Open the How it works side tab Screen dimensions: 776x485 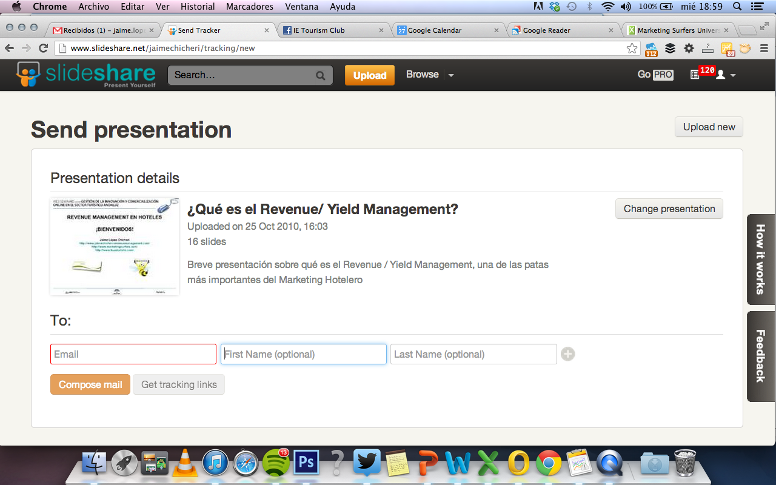761,259
